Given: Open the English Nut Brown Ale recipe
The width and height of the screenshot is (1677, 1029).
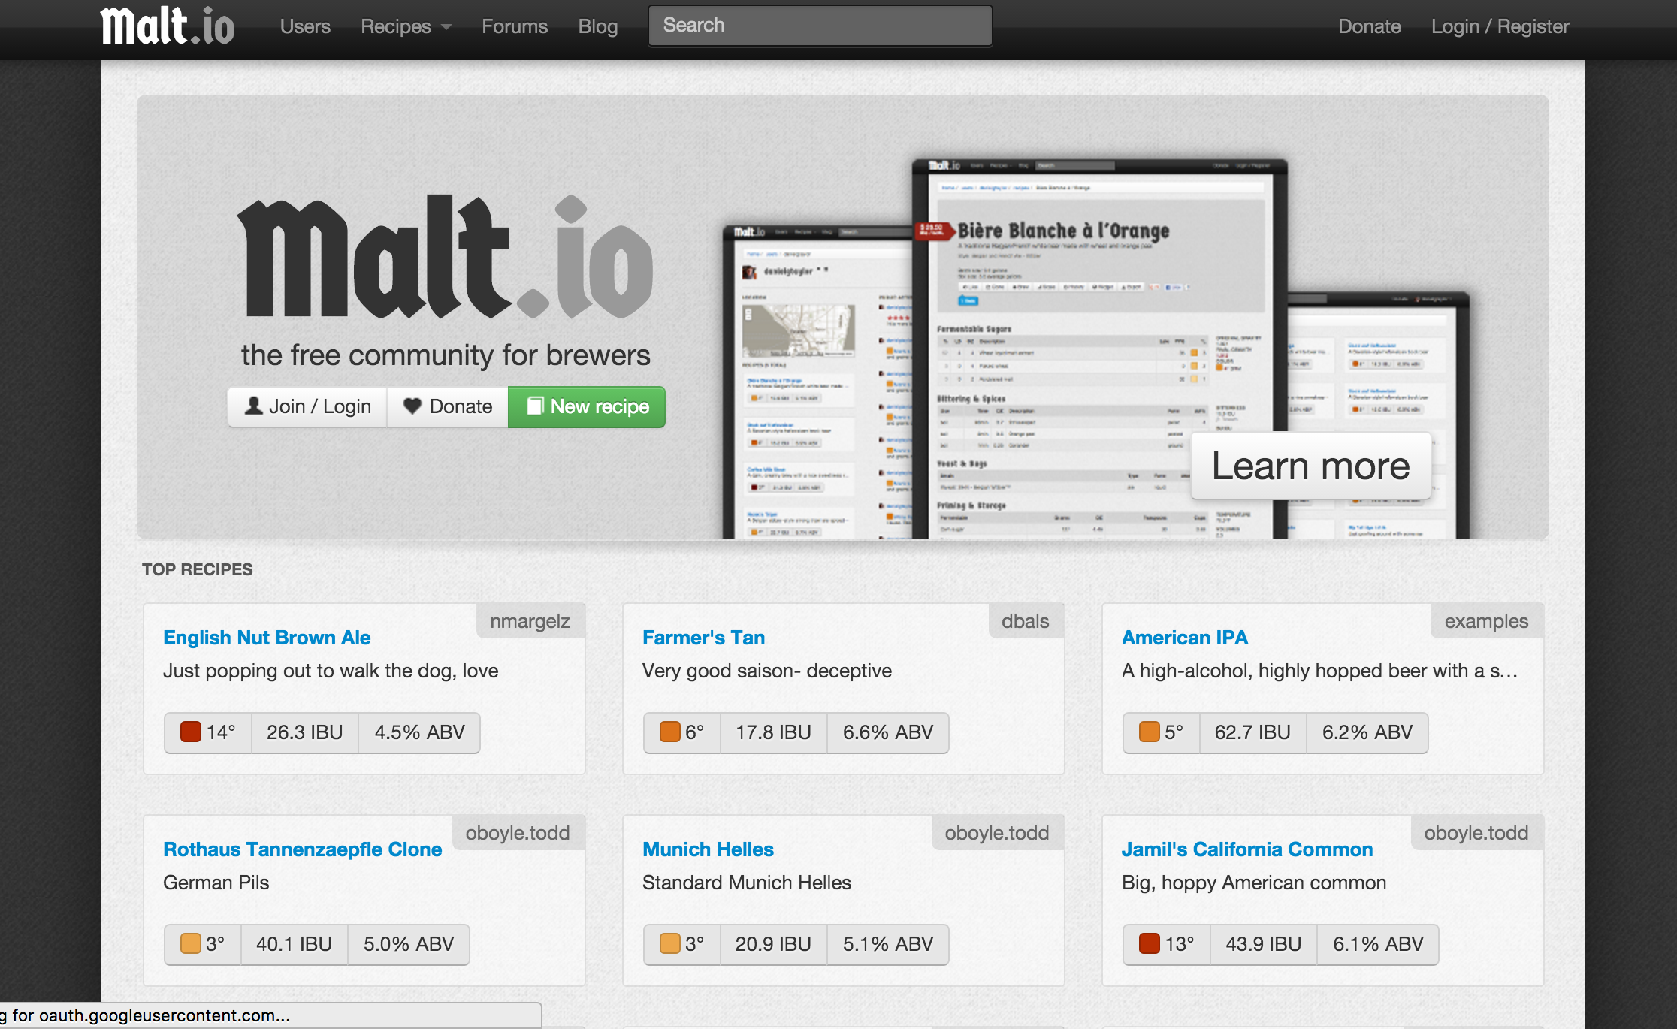Looking at the screenshot, I should coord(267,637).
